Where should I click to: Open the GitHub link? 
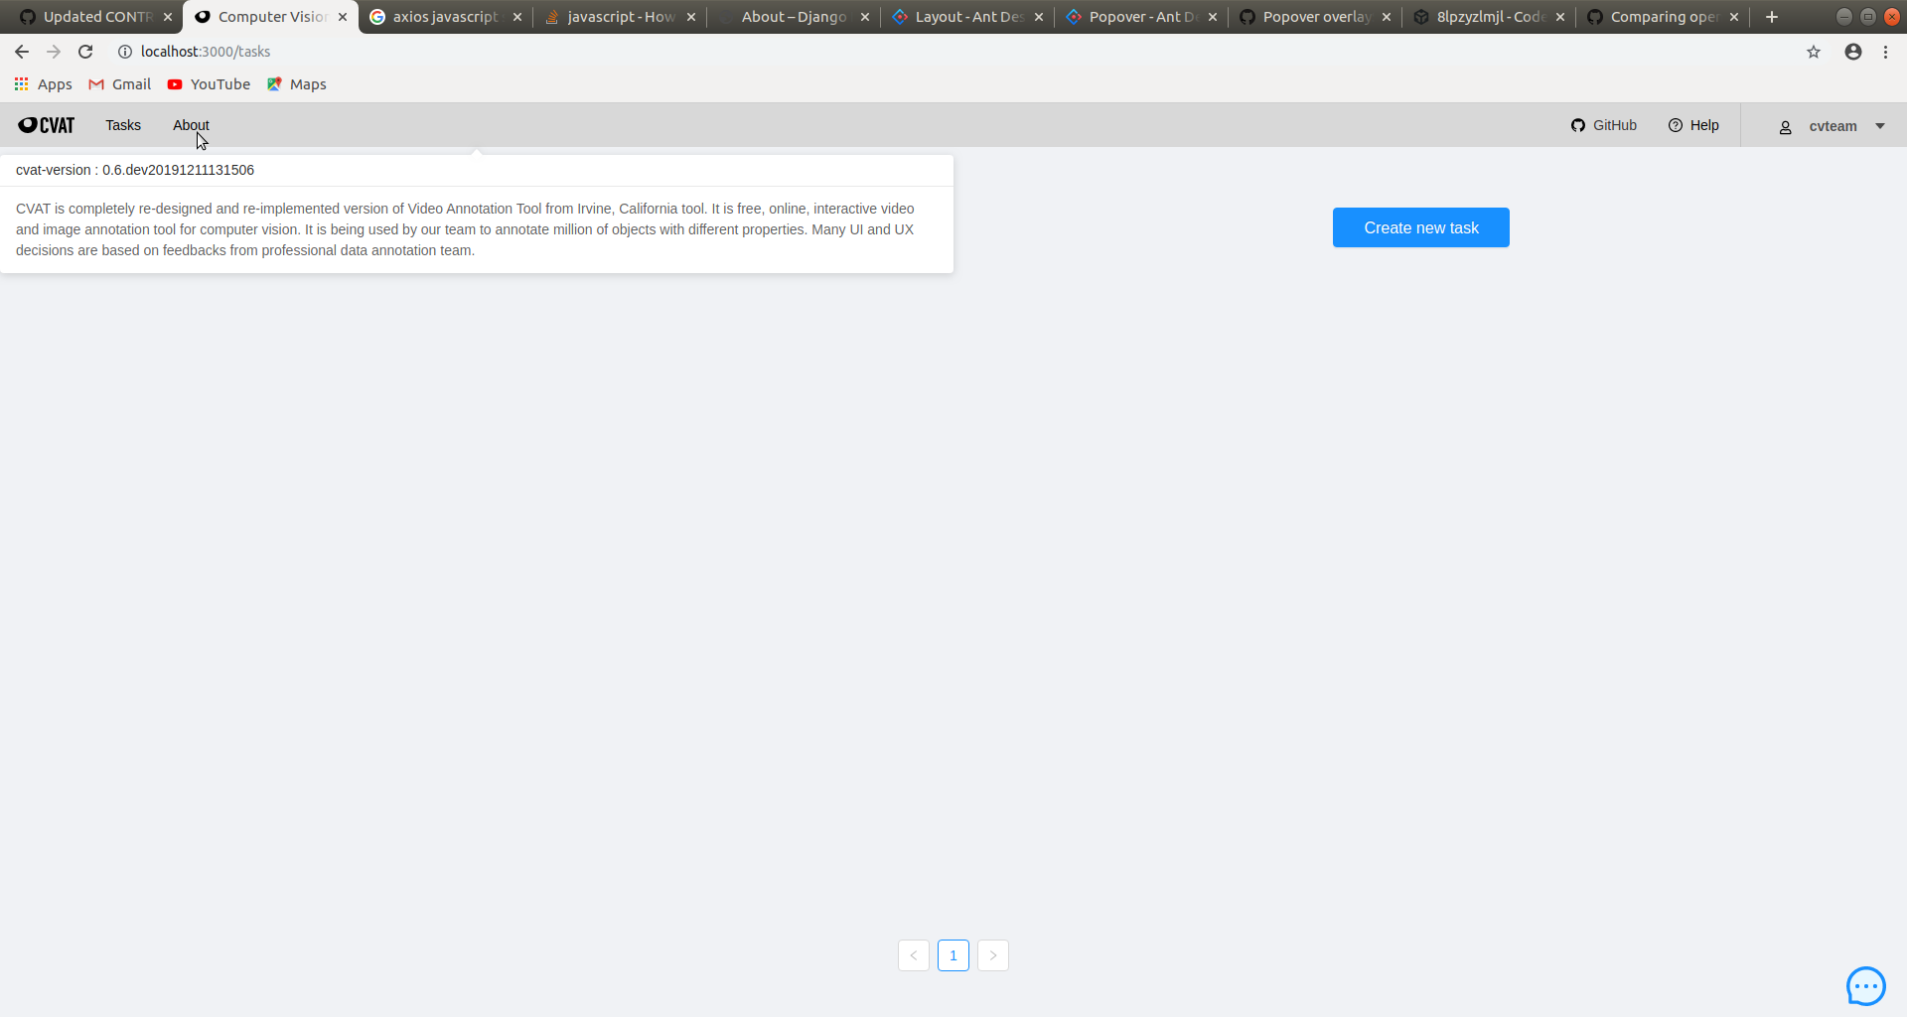click(x=1604, y=125)
